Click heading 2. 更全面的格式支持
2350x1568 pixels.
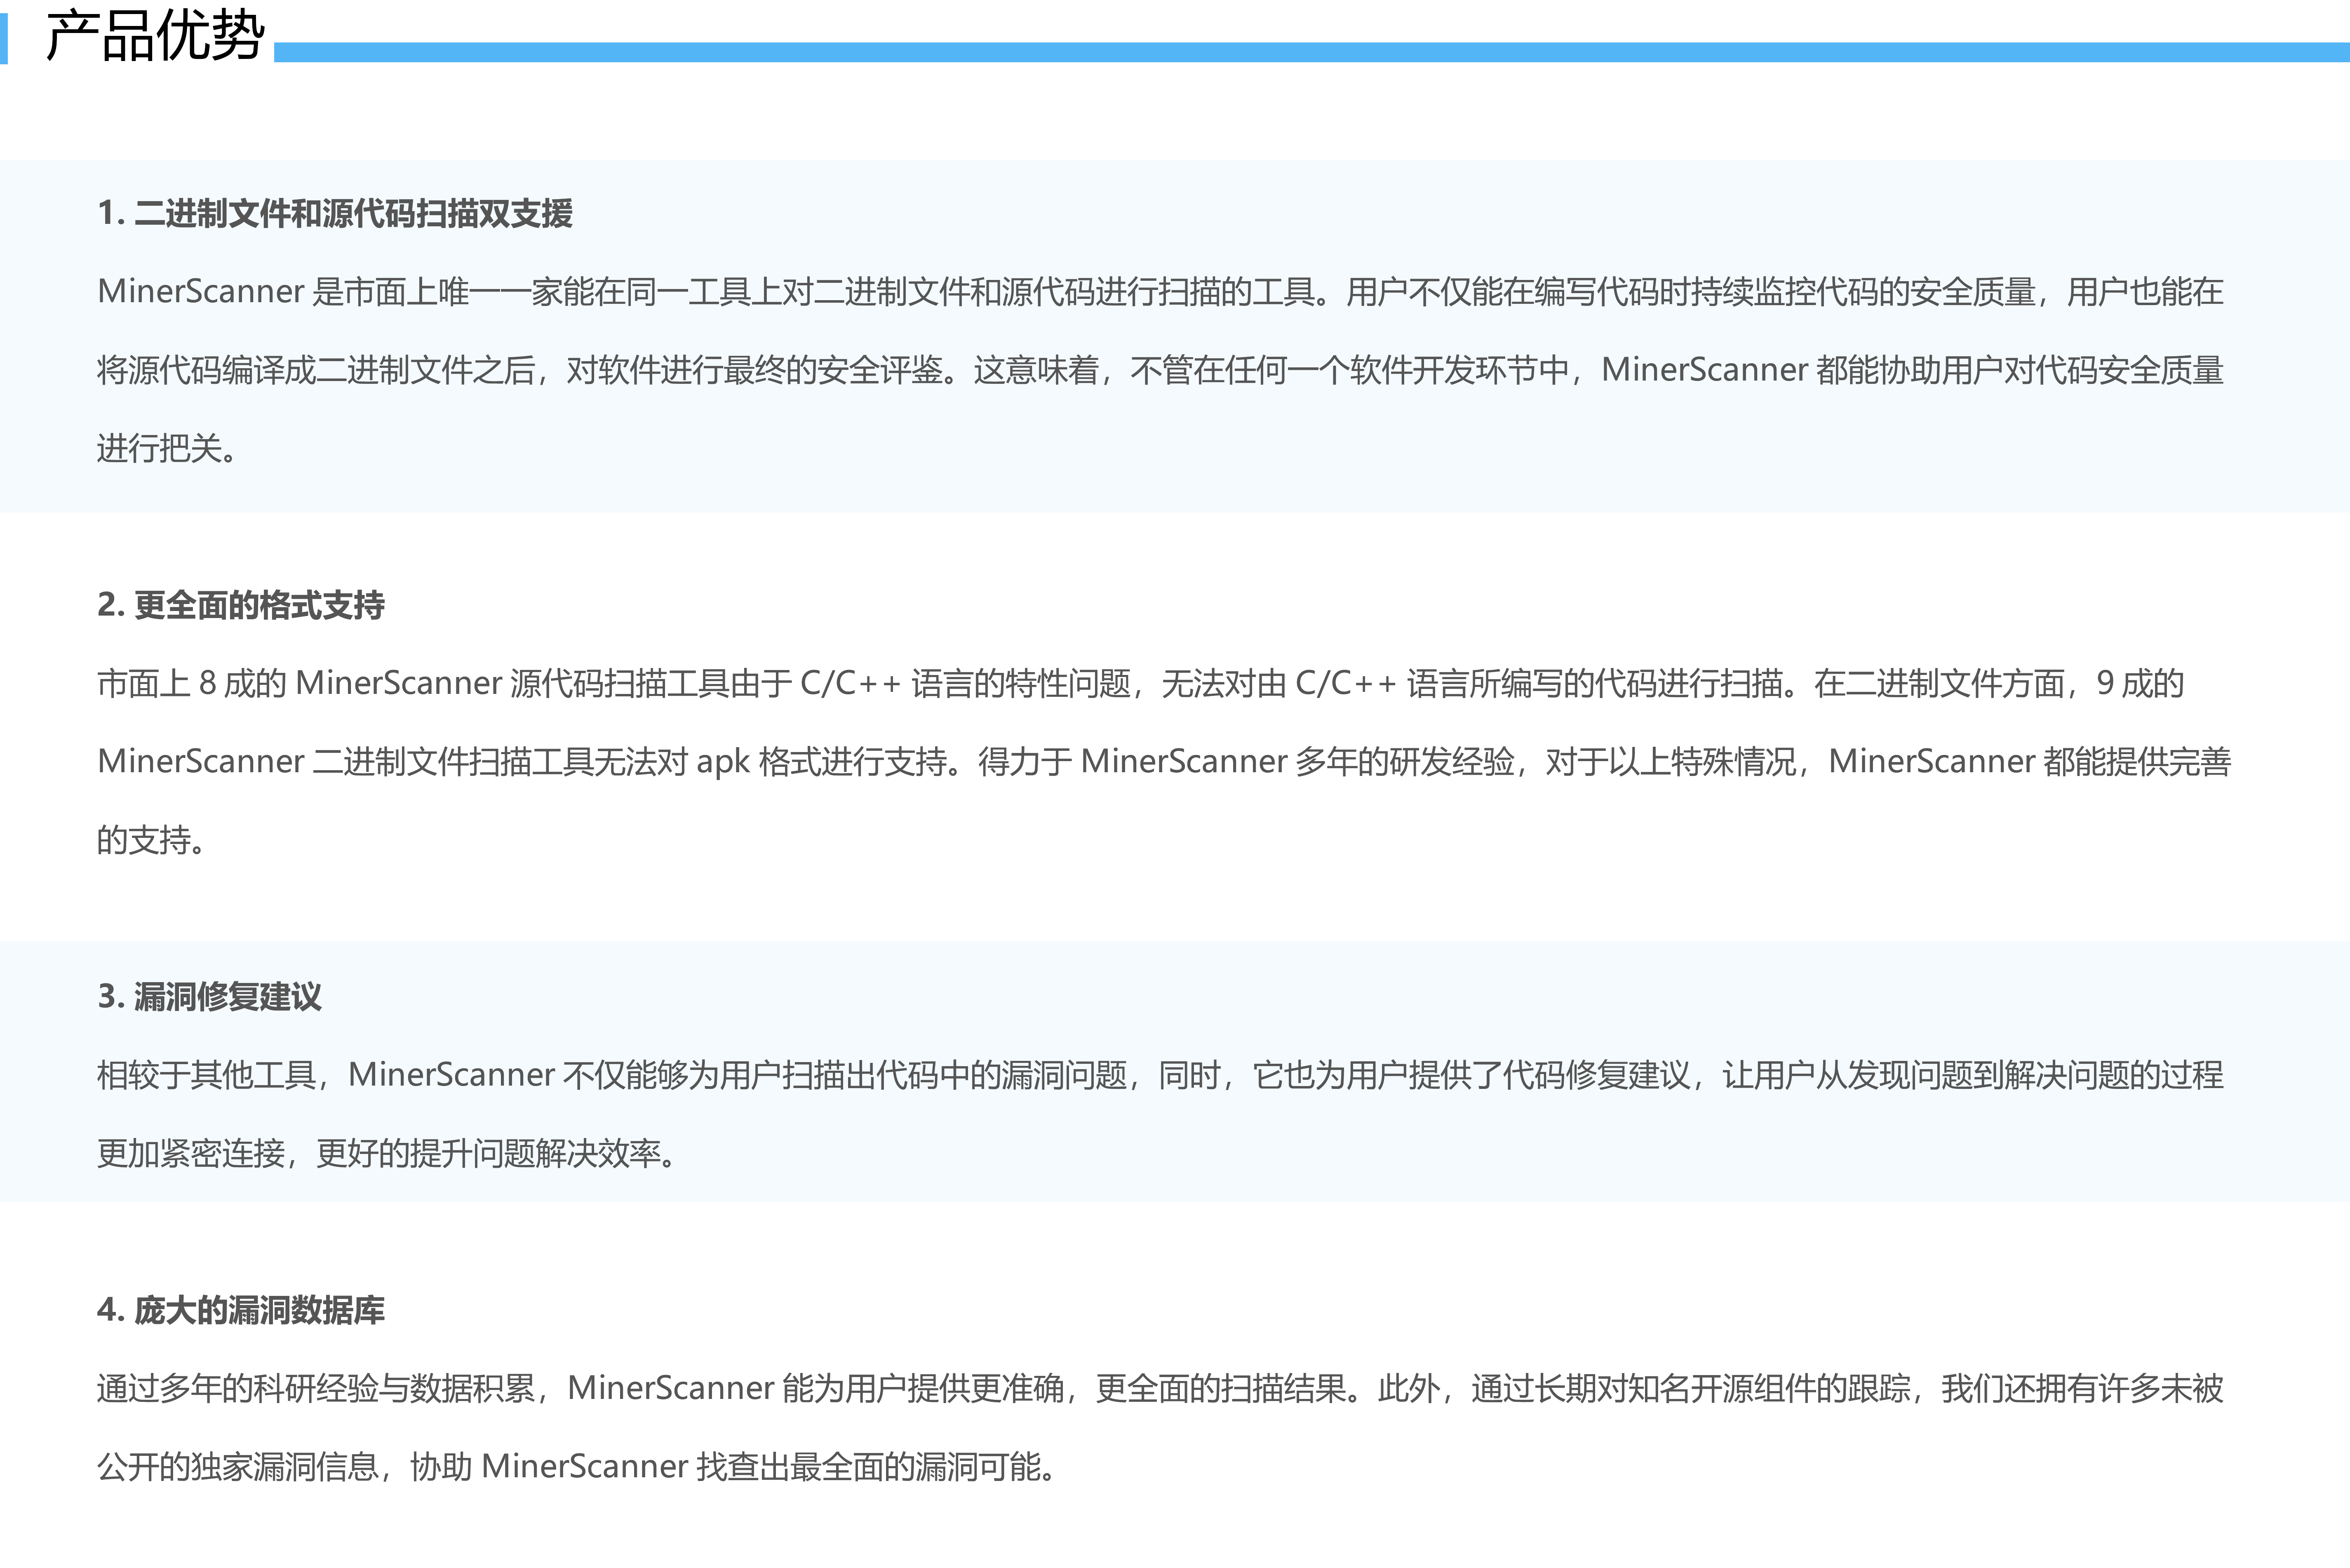[x=241, y=605]
